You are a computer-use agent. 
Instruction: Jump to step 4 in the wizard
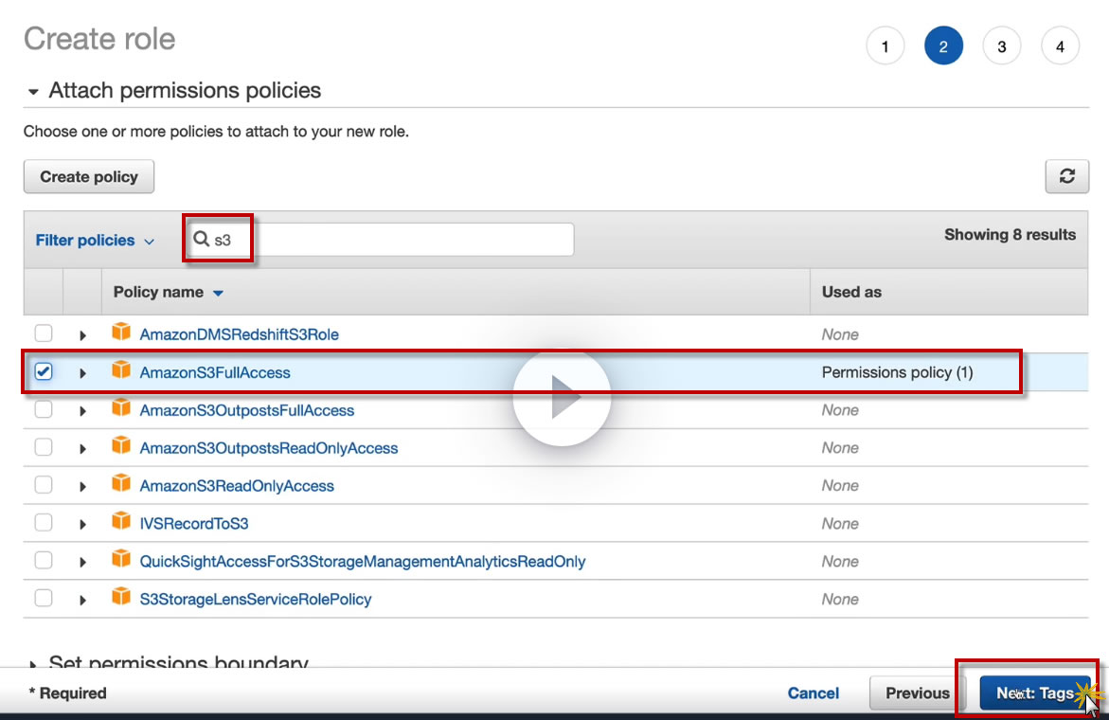(x=1060, y=46)
